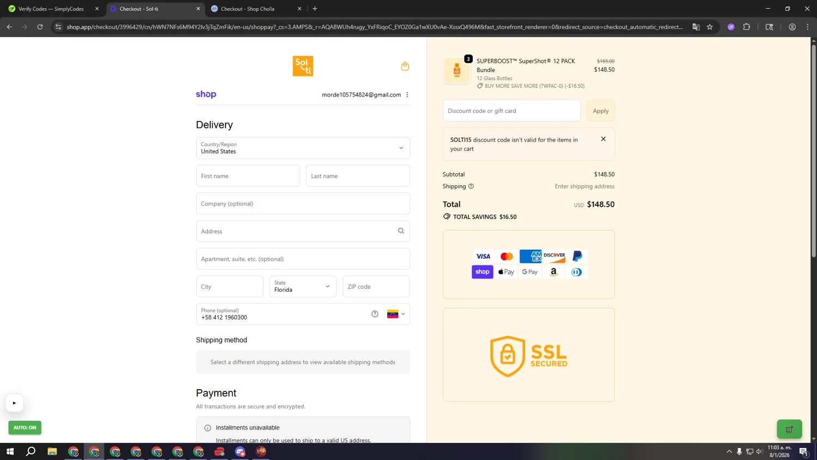Toggle the AUTO: ON button
This screenshot has width=817, height=460.
(x=25, y=428)
